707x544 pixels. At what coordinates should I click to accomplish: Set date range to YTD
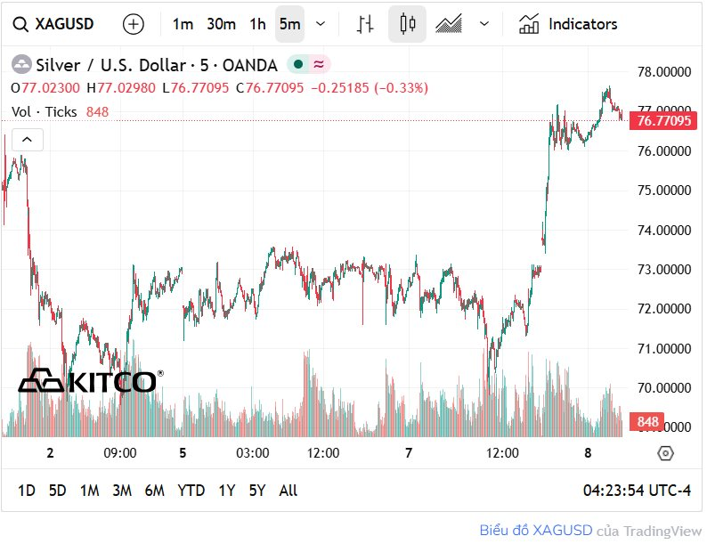pos(191,491)
